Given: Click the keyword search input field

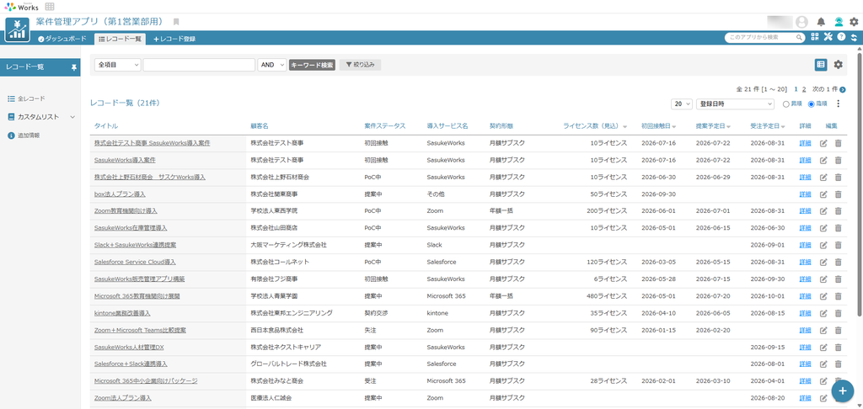Looking at the screenshot, I should coord(199,65).
